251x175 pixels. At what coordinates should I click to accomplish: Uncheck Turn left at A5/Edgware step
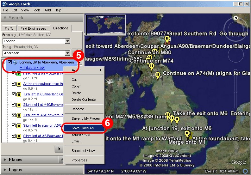tap(14, 115)
